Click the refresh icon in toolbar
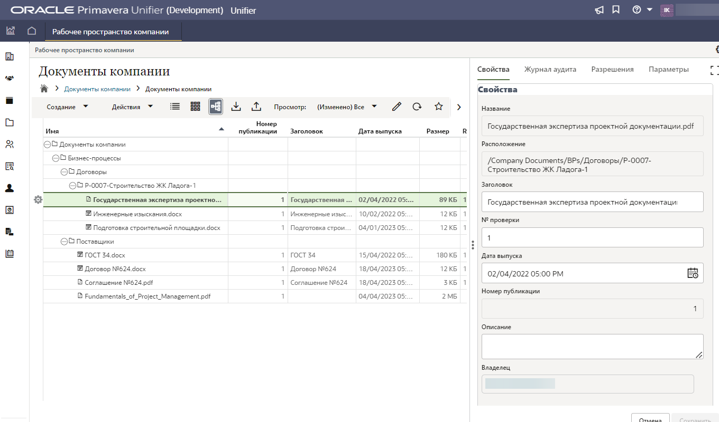The width and height of the screenshot is (719, 422). pos(417,107)
